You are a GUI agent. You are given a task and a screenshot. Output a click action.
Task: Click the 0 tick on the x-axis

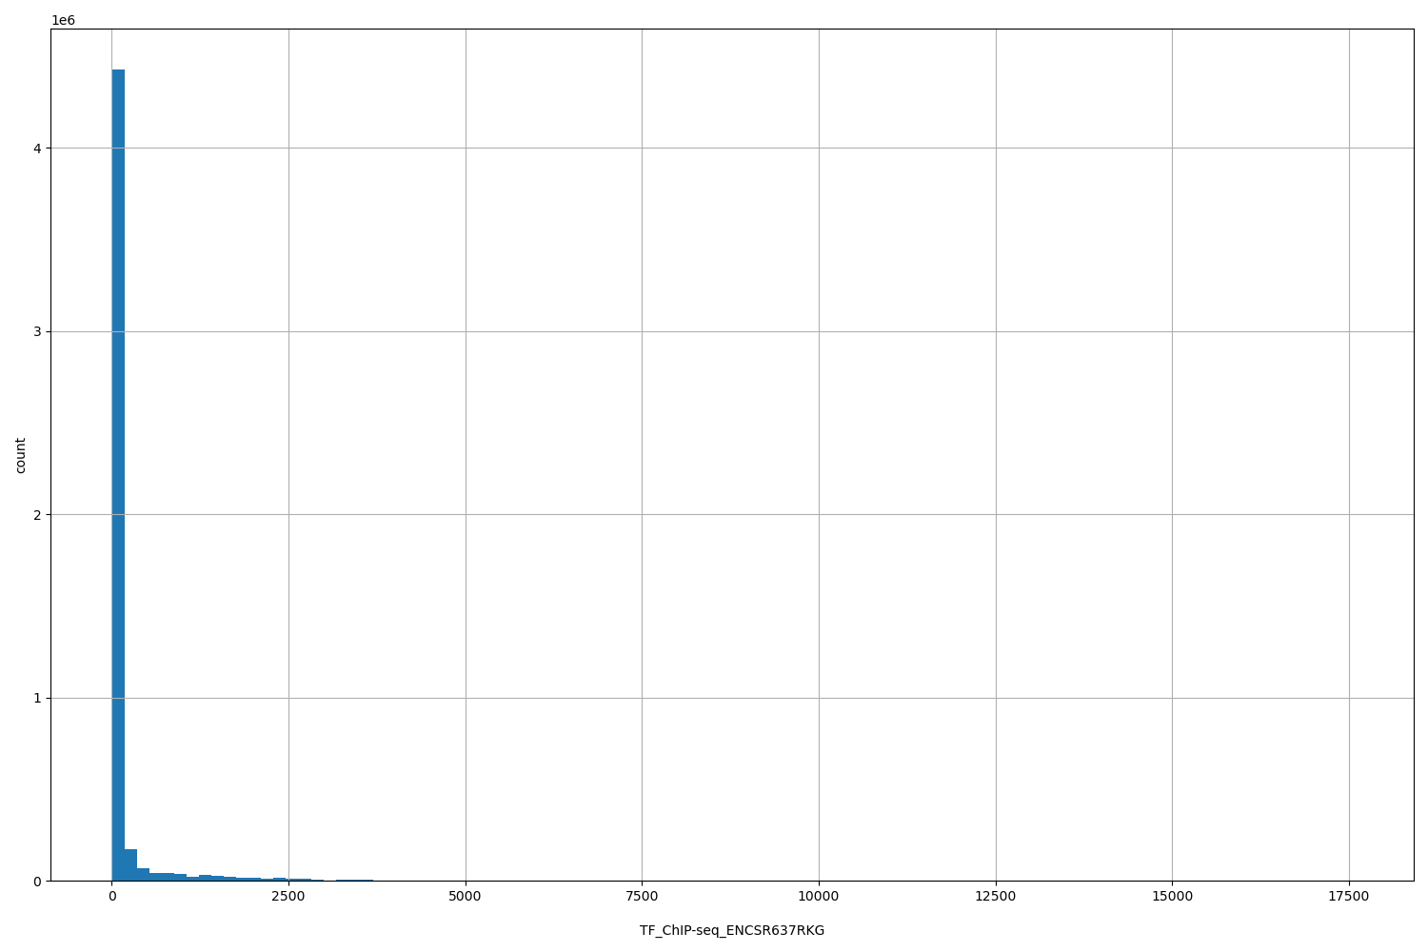tap(111, 896)
